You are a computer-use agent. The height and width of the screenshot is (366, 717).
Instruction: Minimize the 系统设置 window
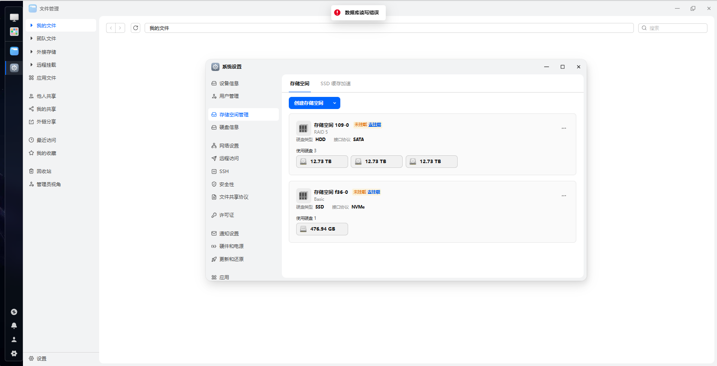pos(546,67)
